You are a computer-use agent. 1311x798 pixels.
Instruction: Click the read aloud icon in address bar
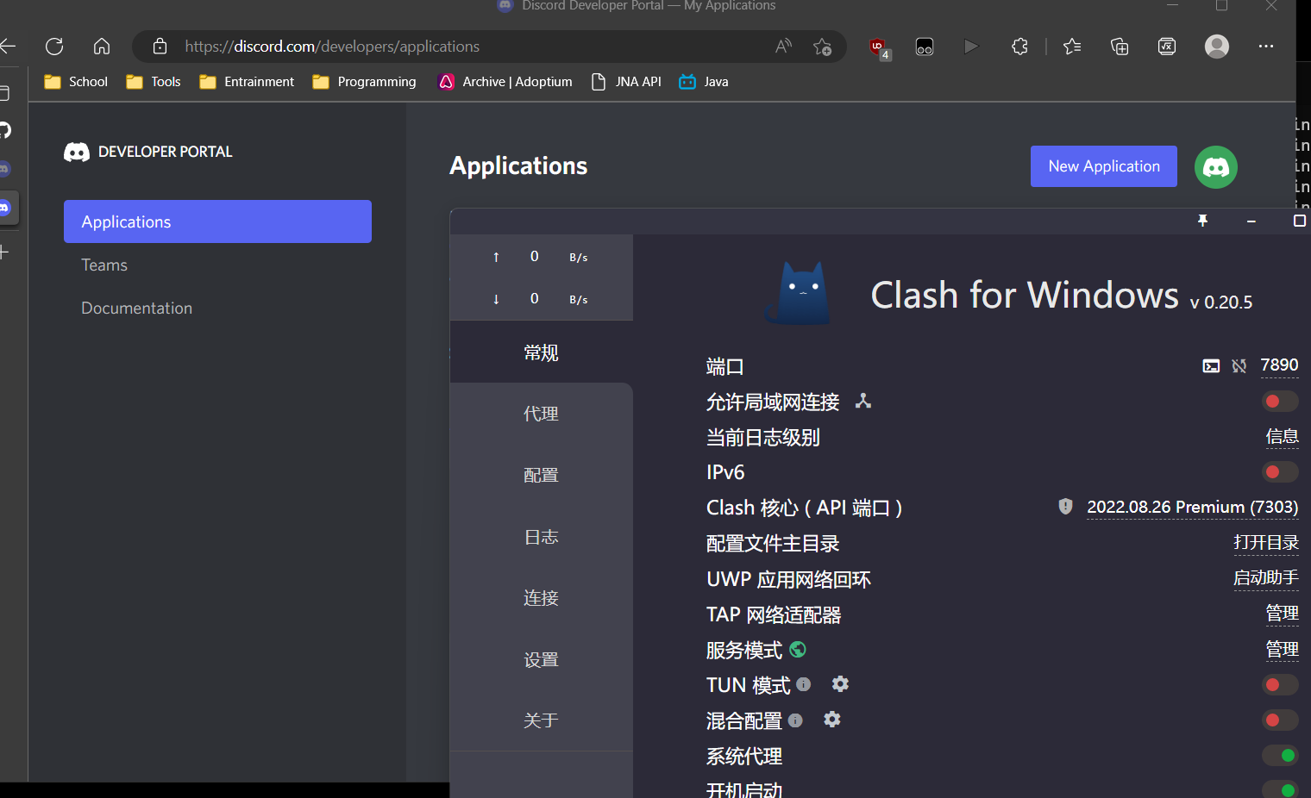click(783, 47)
